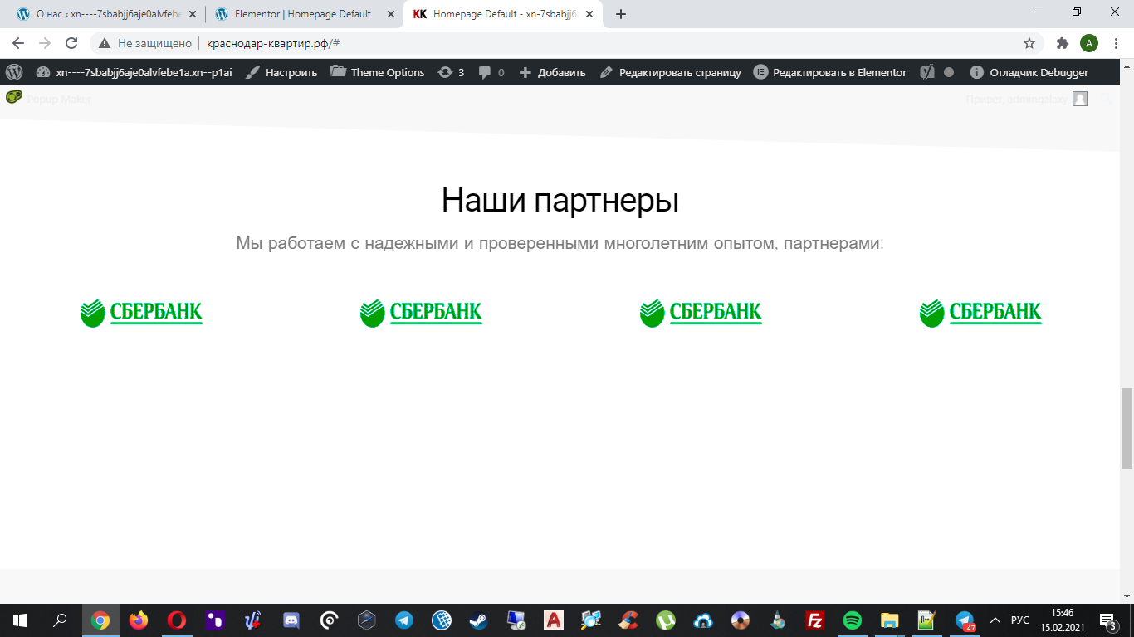Open Steam from the taskbar

[x=479, y=620]
